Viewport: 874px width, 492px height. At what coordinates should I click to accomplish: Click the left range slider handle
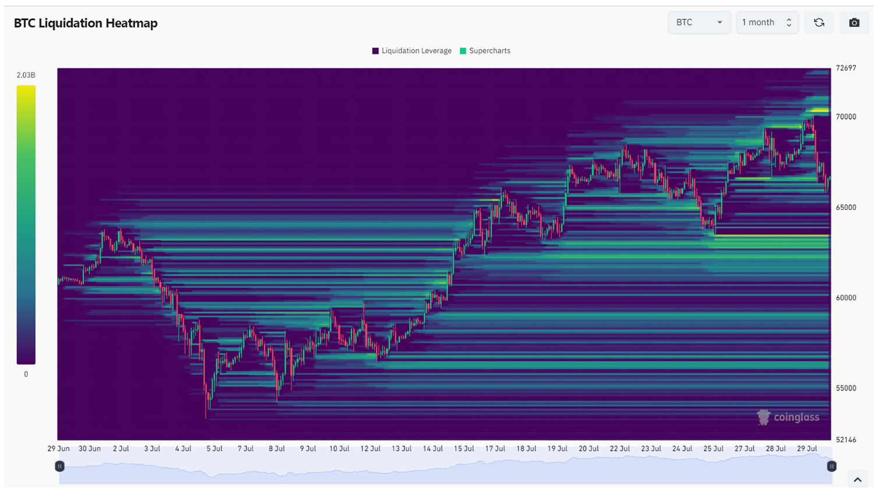click(59, 466)
